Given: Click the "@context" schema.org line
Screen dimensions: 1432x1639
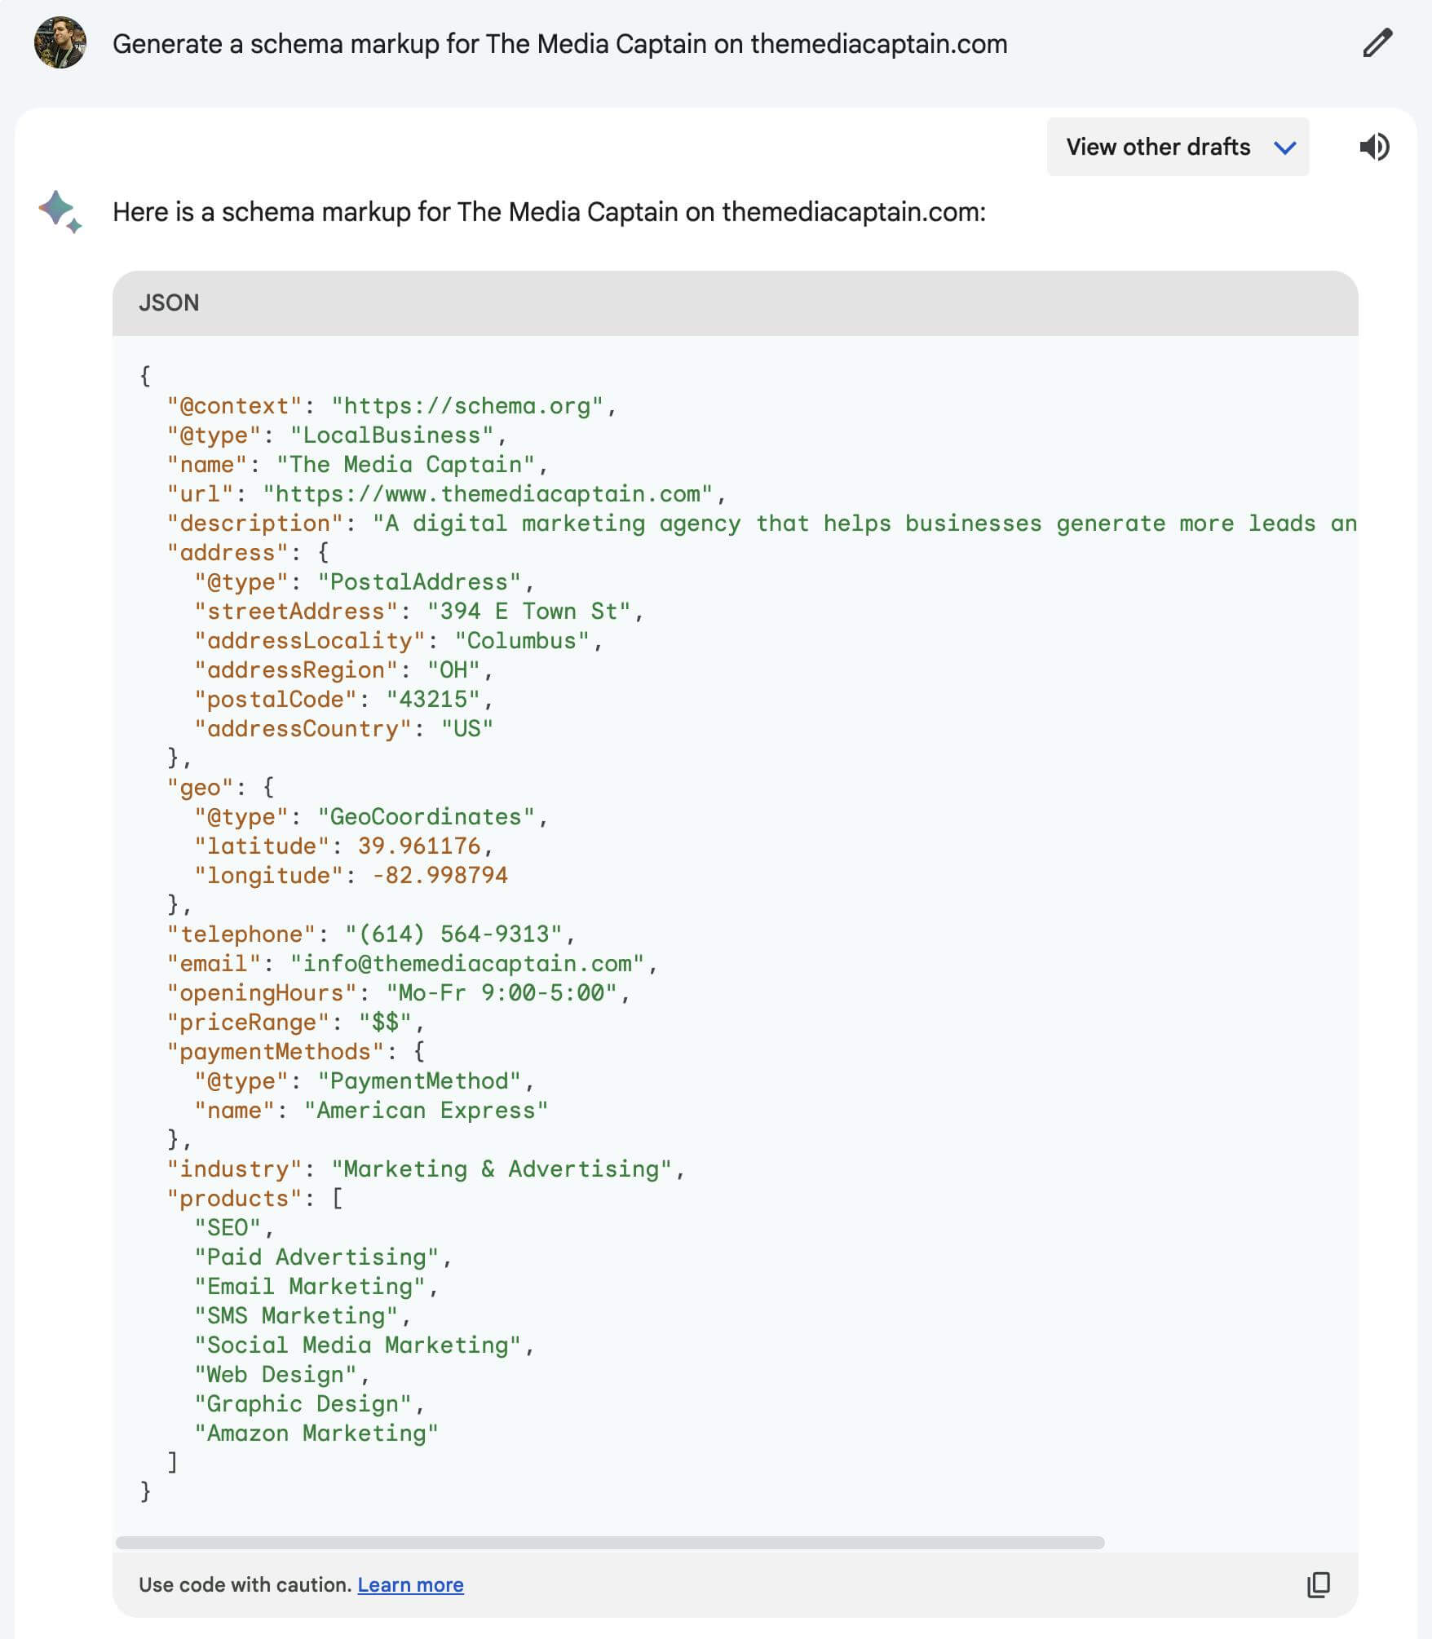Looking at the screenshot, I should (391, 406).
